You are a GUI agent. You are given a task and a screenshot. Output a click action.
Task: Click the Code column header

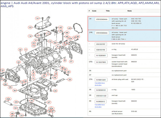point(94,11)
